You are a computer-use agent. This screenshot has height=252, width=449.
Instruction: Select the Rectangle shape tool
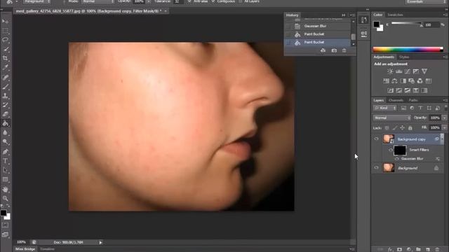[5, 179]
